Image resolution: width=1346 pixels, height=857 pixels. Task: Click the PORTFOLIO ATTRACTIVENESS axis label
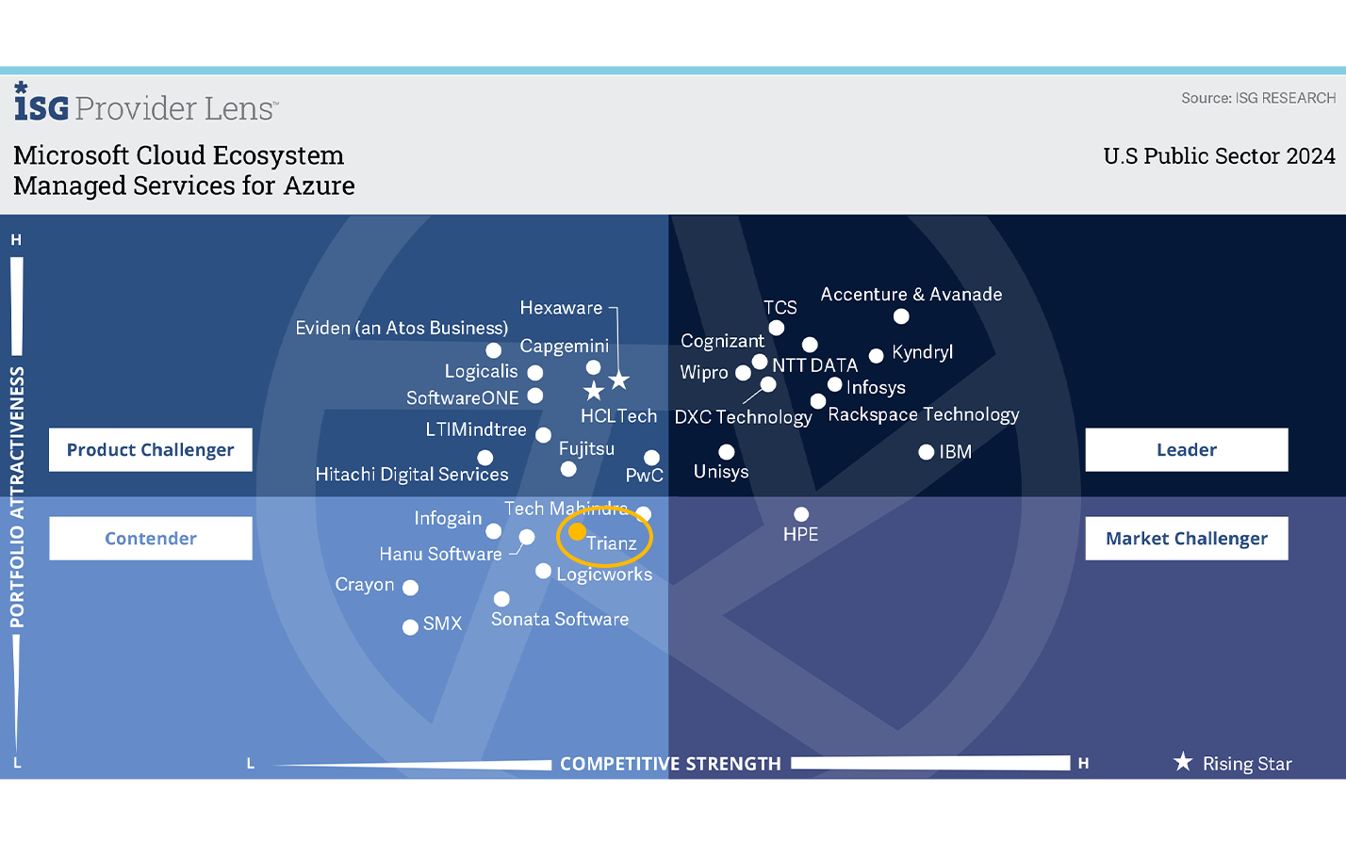pyautogui.click(x=17, y=497)
